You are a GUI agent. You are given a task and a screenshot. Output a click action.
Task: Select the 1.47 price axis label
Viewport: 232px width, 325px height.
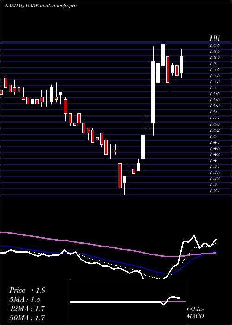pos(214,142)
